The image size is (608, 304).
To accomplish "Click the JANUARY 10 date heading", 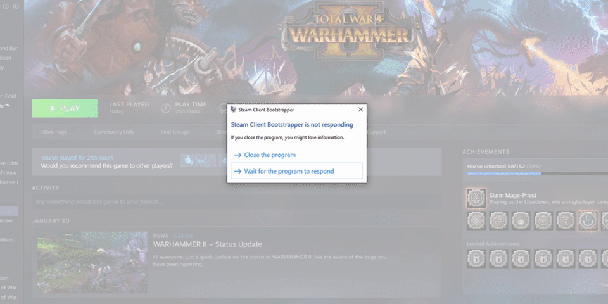I will 51,221.
